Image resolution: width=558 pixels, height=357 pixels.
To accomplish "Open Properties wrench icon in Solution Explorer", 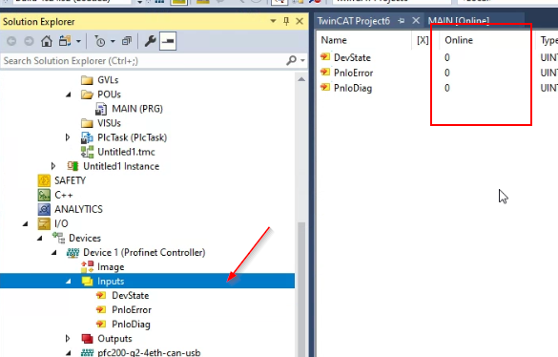I will click(x=150, y=41).
